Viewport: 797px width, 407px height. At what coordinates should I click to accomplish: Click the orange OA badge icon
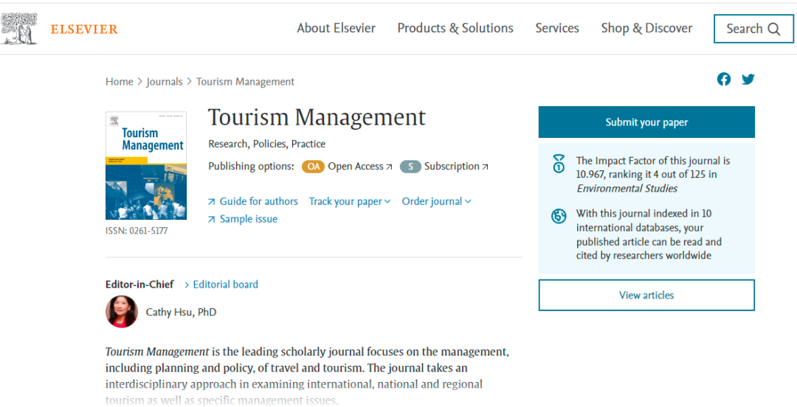pos(313,167)
